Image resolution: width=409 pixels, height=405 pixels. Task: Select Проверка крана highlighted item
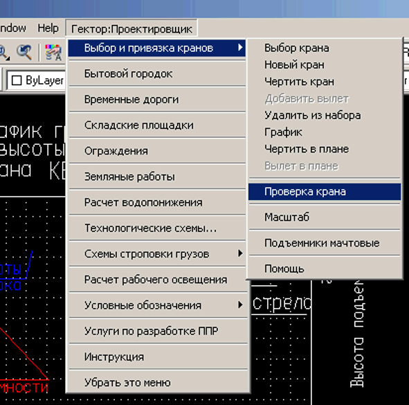325,192
